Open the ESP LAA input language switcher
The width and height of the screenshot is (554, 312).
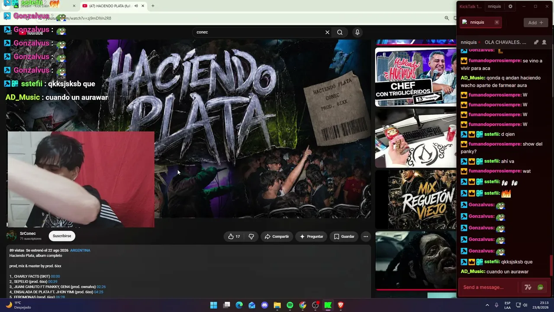(508, 305)
